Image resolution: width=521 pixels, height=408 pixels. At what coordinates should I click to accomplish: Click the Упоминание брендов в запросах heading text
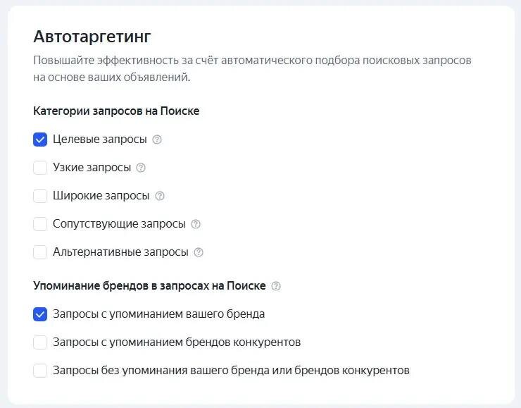click(x=149, y=286)
